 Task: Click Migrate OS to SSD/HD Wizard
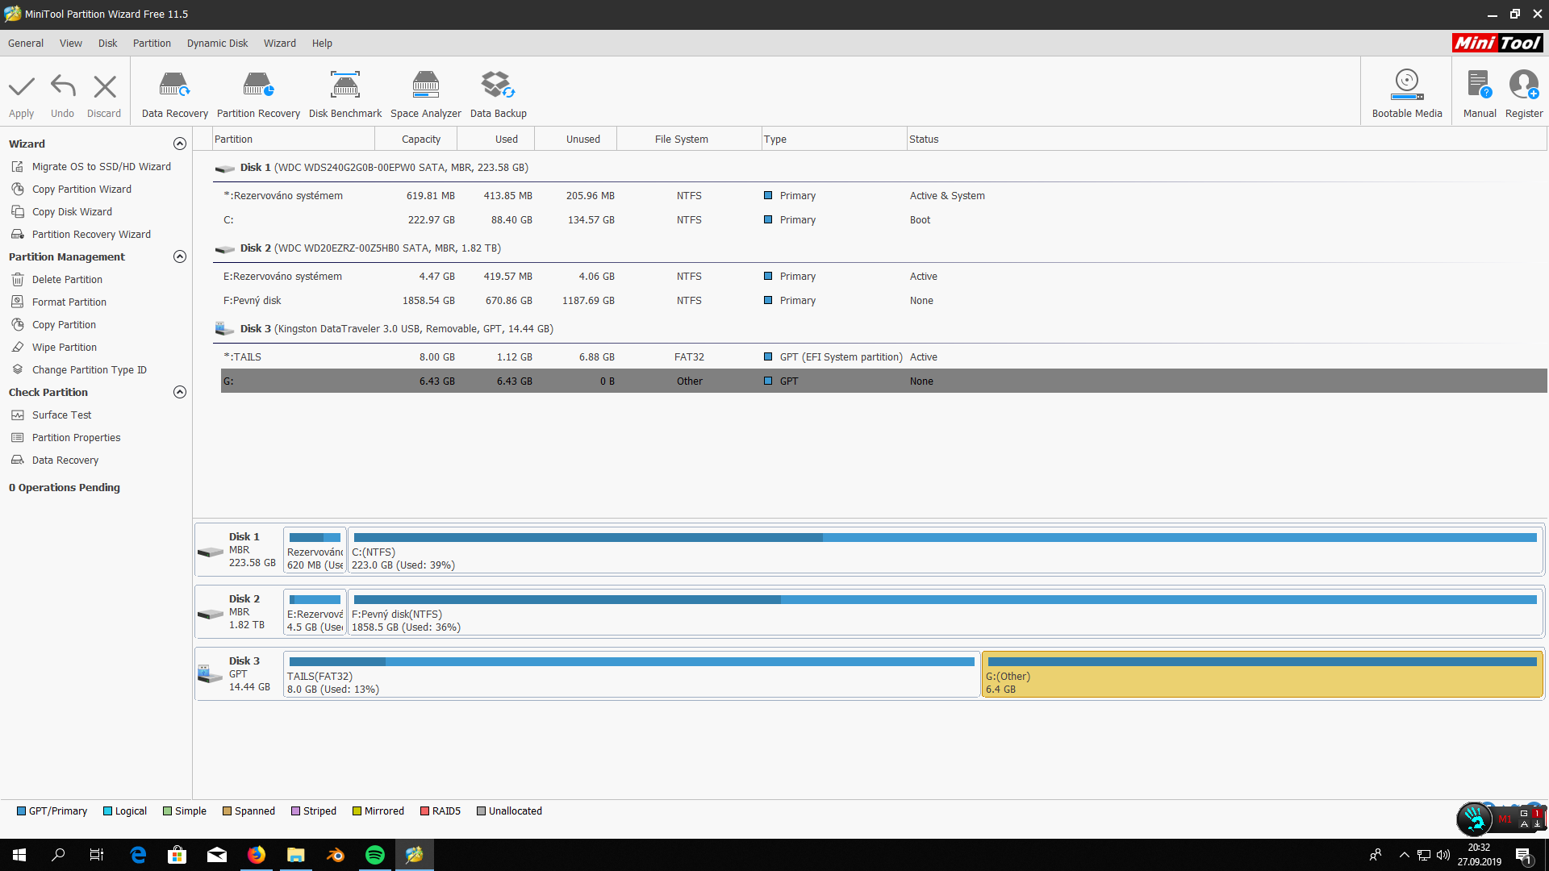(101, 167)
